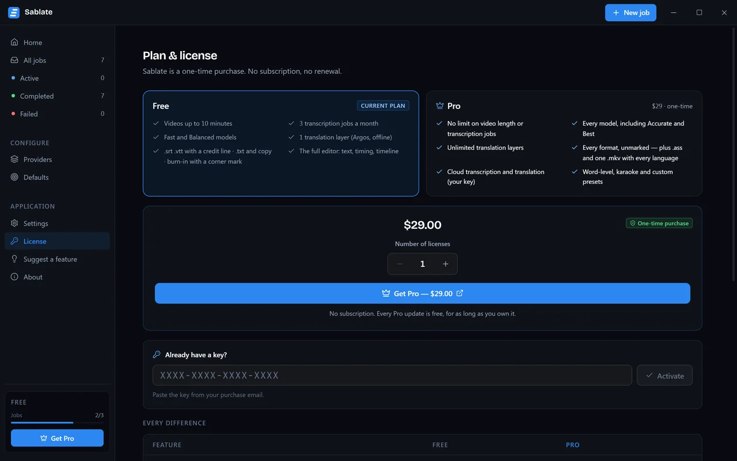
Task: Show Completed jobs list
Action: [x=57, y=96]
